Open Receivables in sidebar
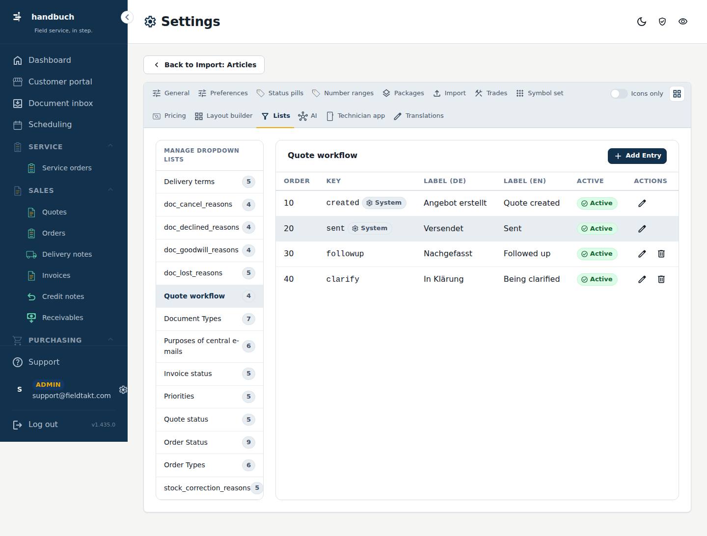The image size is (707, 536). (62, 318)
